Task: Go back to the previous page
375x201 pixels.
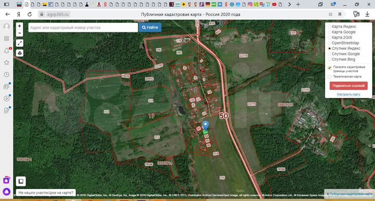Action: tap(8, 15)
